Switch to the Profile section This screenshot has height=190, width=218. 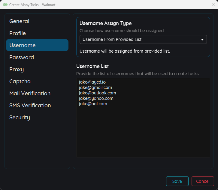[x=17, y=33]
